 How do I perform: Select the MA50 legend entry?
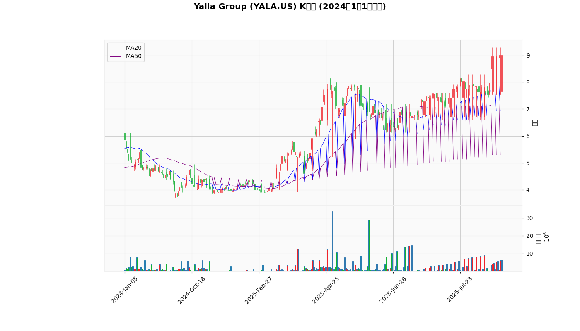pyautogui.click(x=126, y=56)
